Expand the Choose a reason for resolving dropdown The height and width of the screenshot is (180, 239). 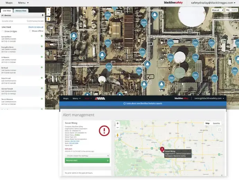coord(87,156)
